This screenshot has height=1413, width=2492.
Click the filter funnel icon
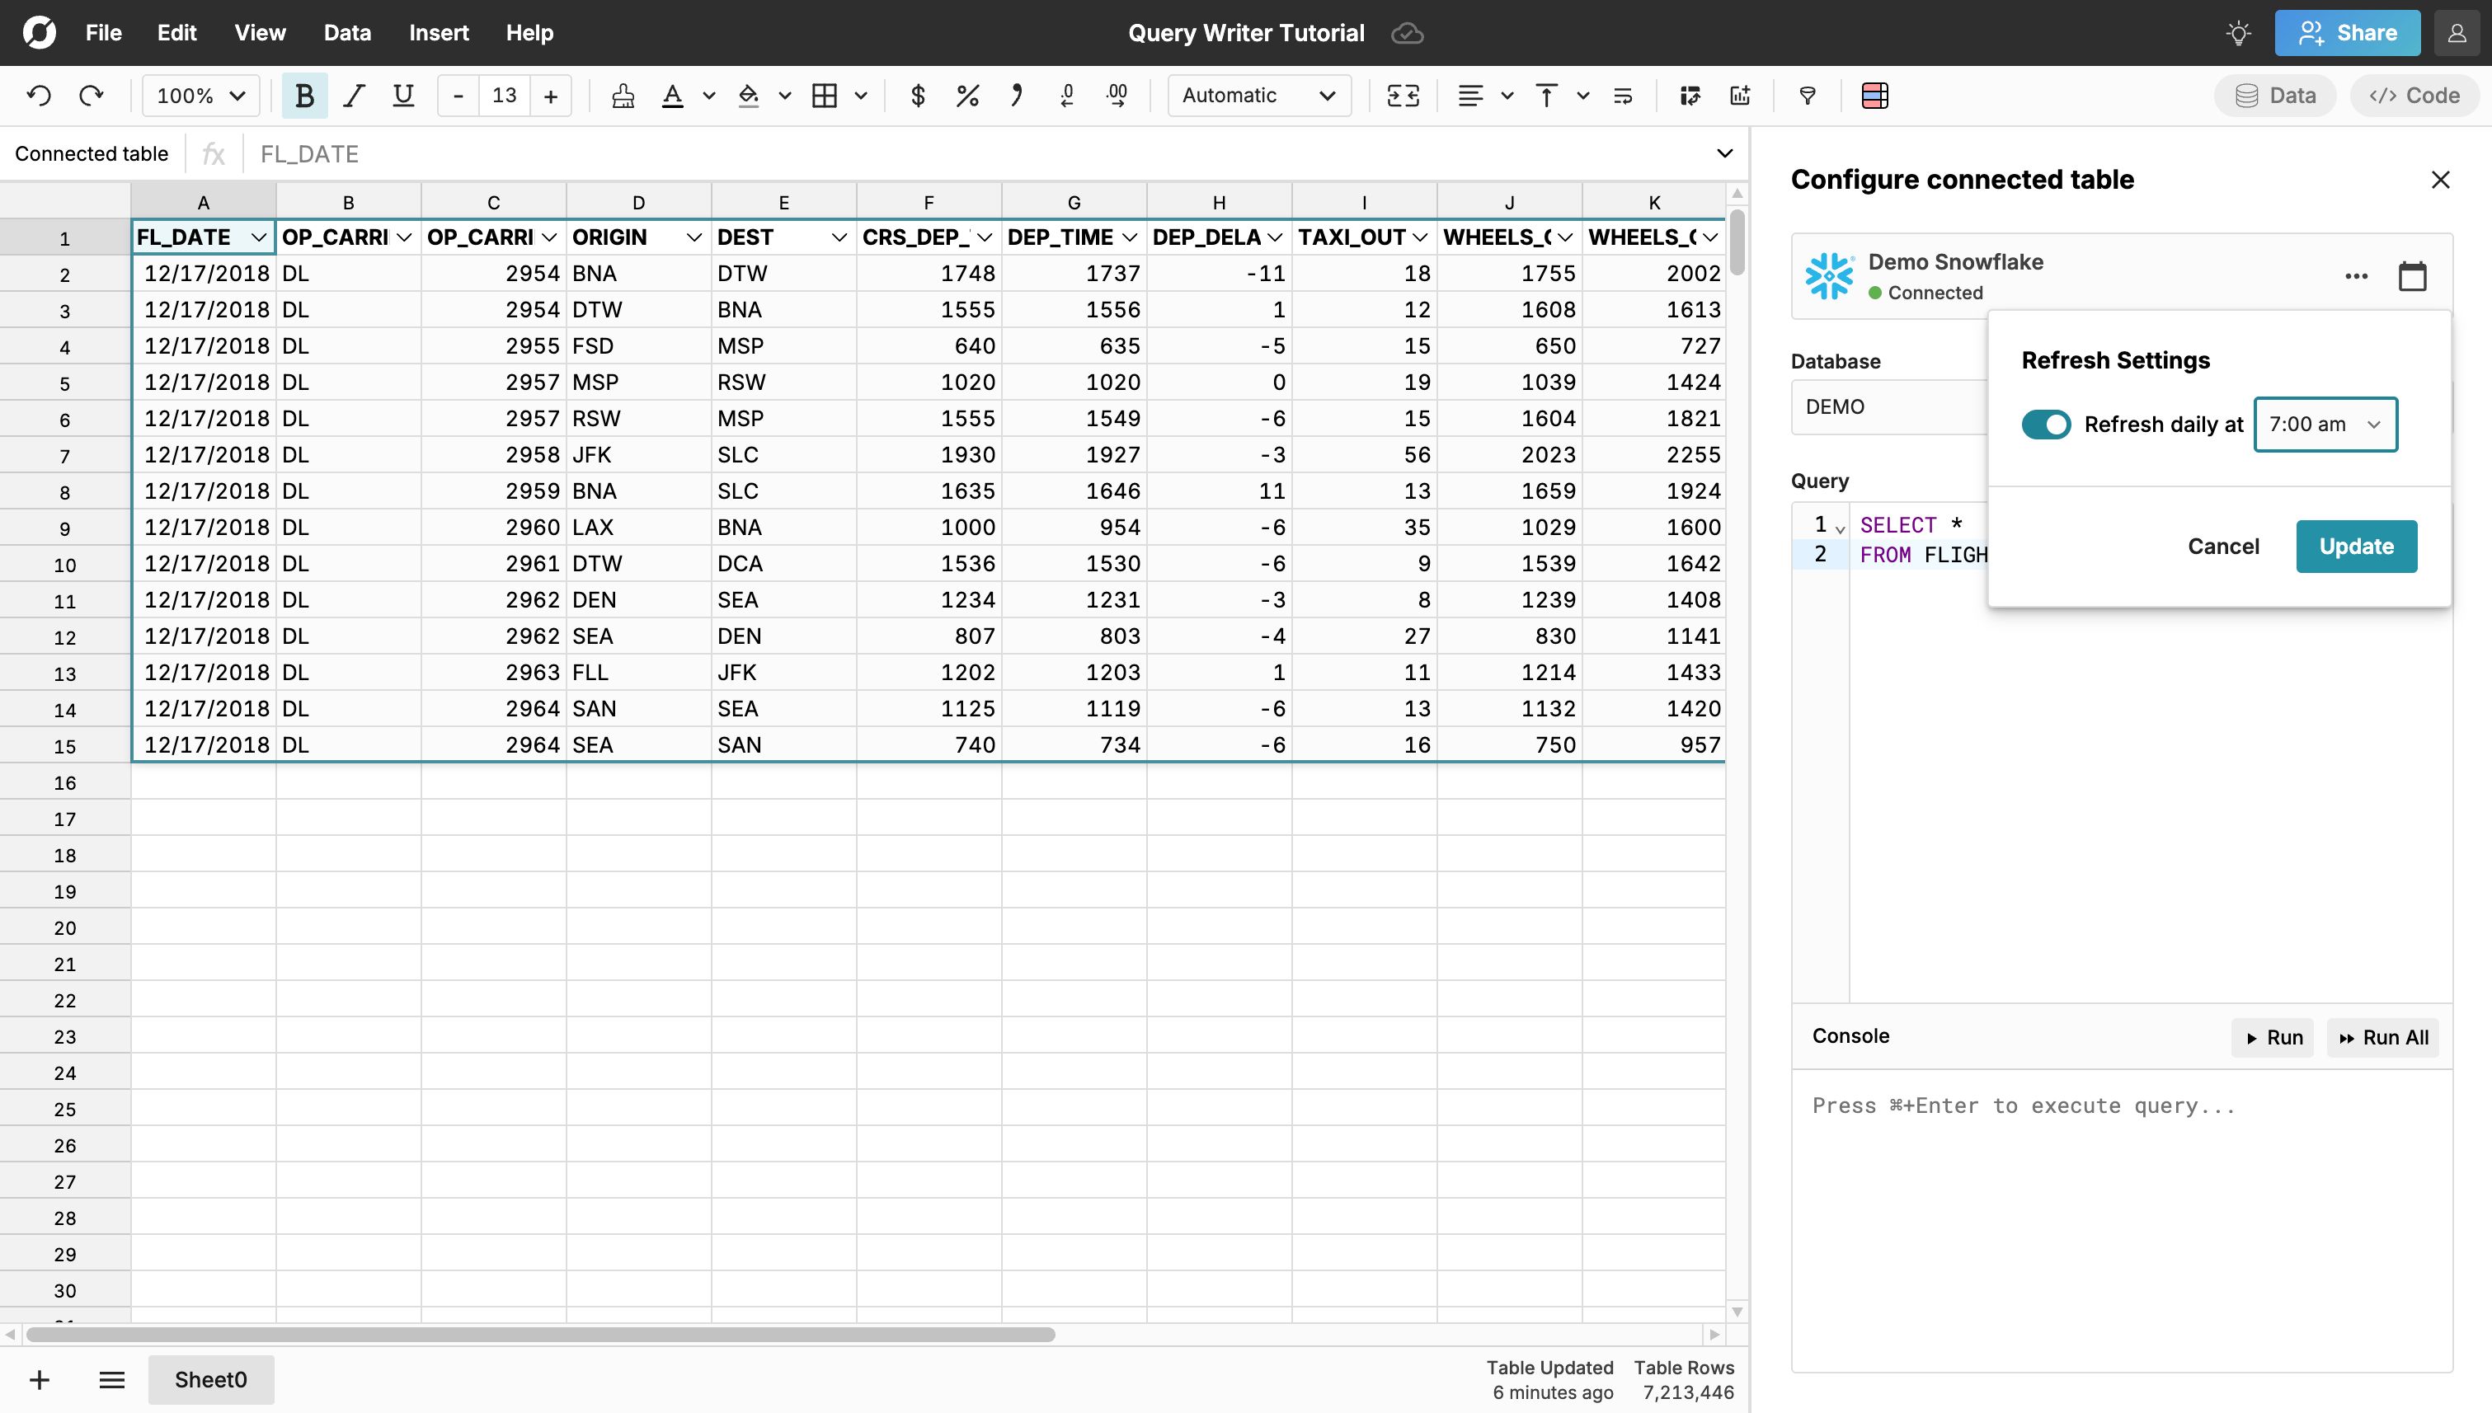pyautogui.click(x=1808, y=95)
